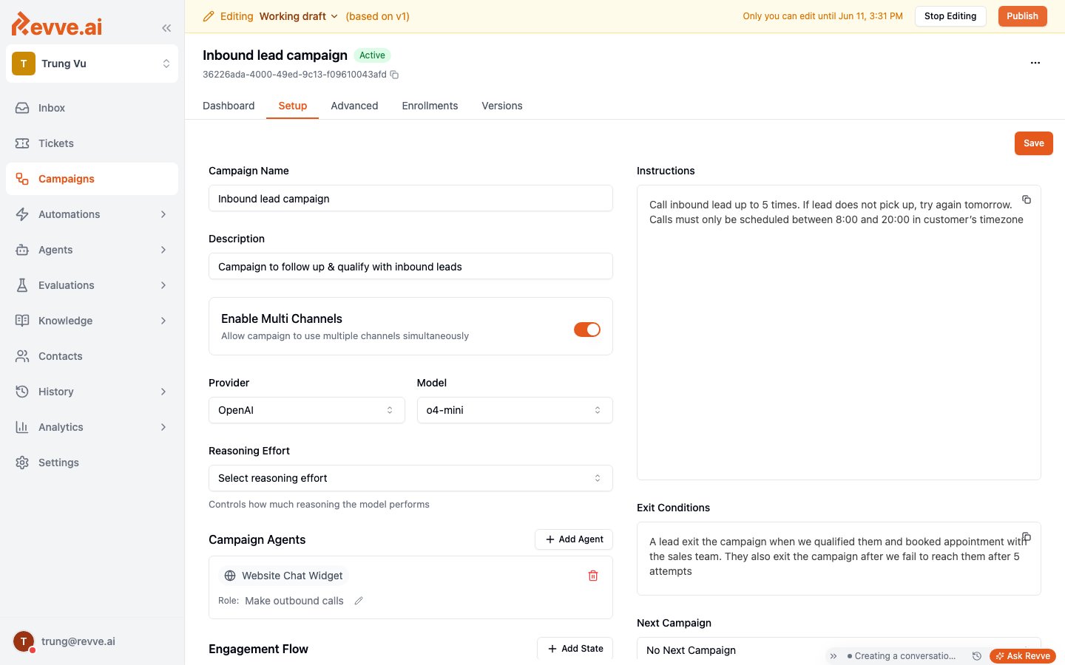Image resolution: width=1065 pixels, height=665 pixels.
Task: Click the Revve.ai logo
Action: [57, 24]
